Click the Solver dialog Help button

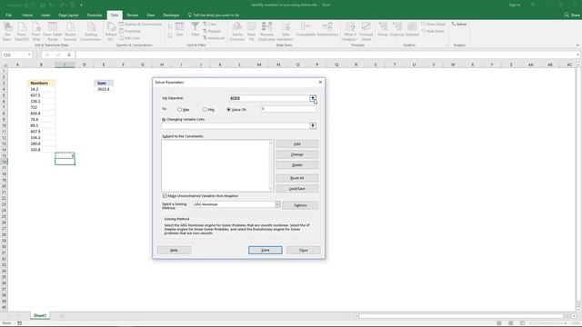coord(174,251)
